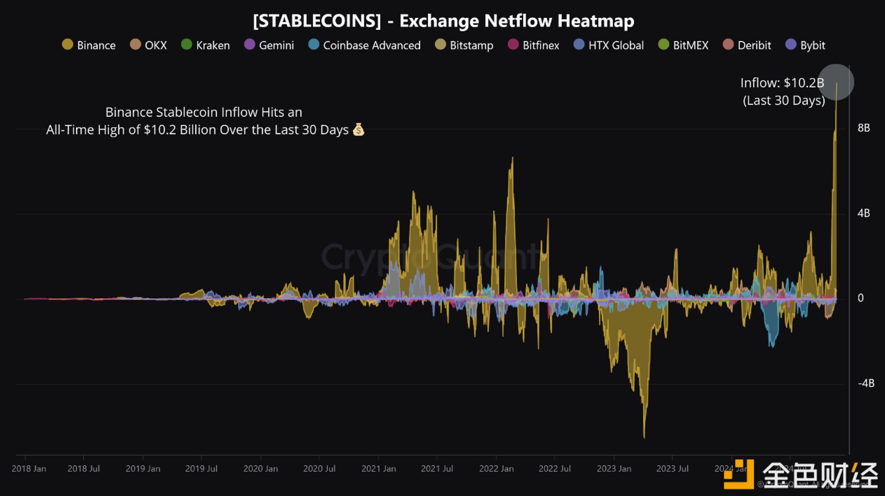
Task: Select the Binance legend label
Action: [x=96, y=45]
